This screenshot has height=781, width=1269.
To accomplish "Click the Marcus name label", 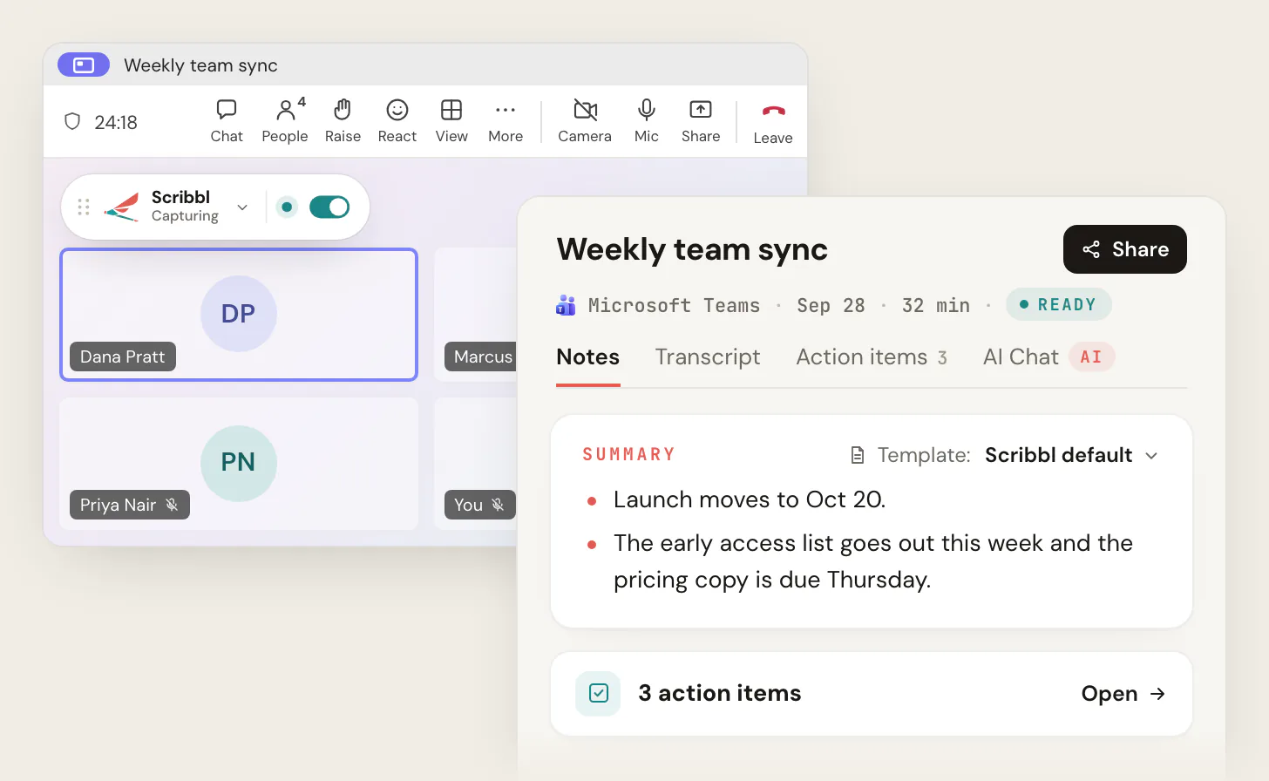I will (x=481, y=357).
